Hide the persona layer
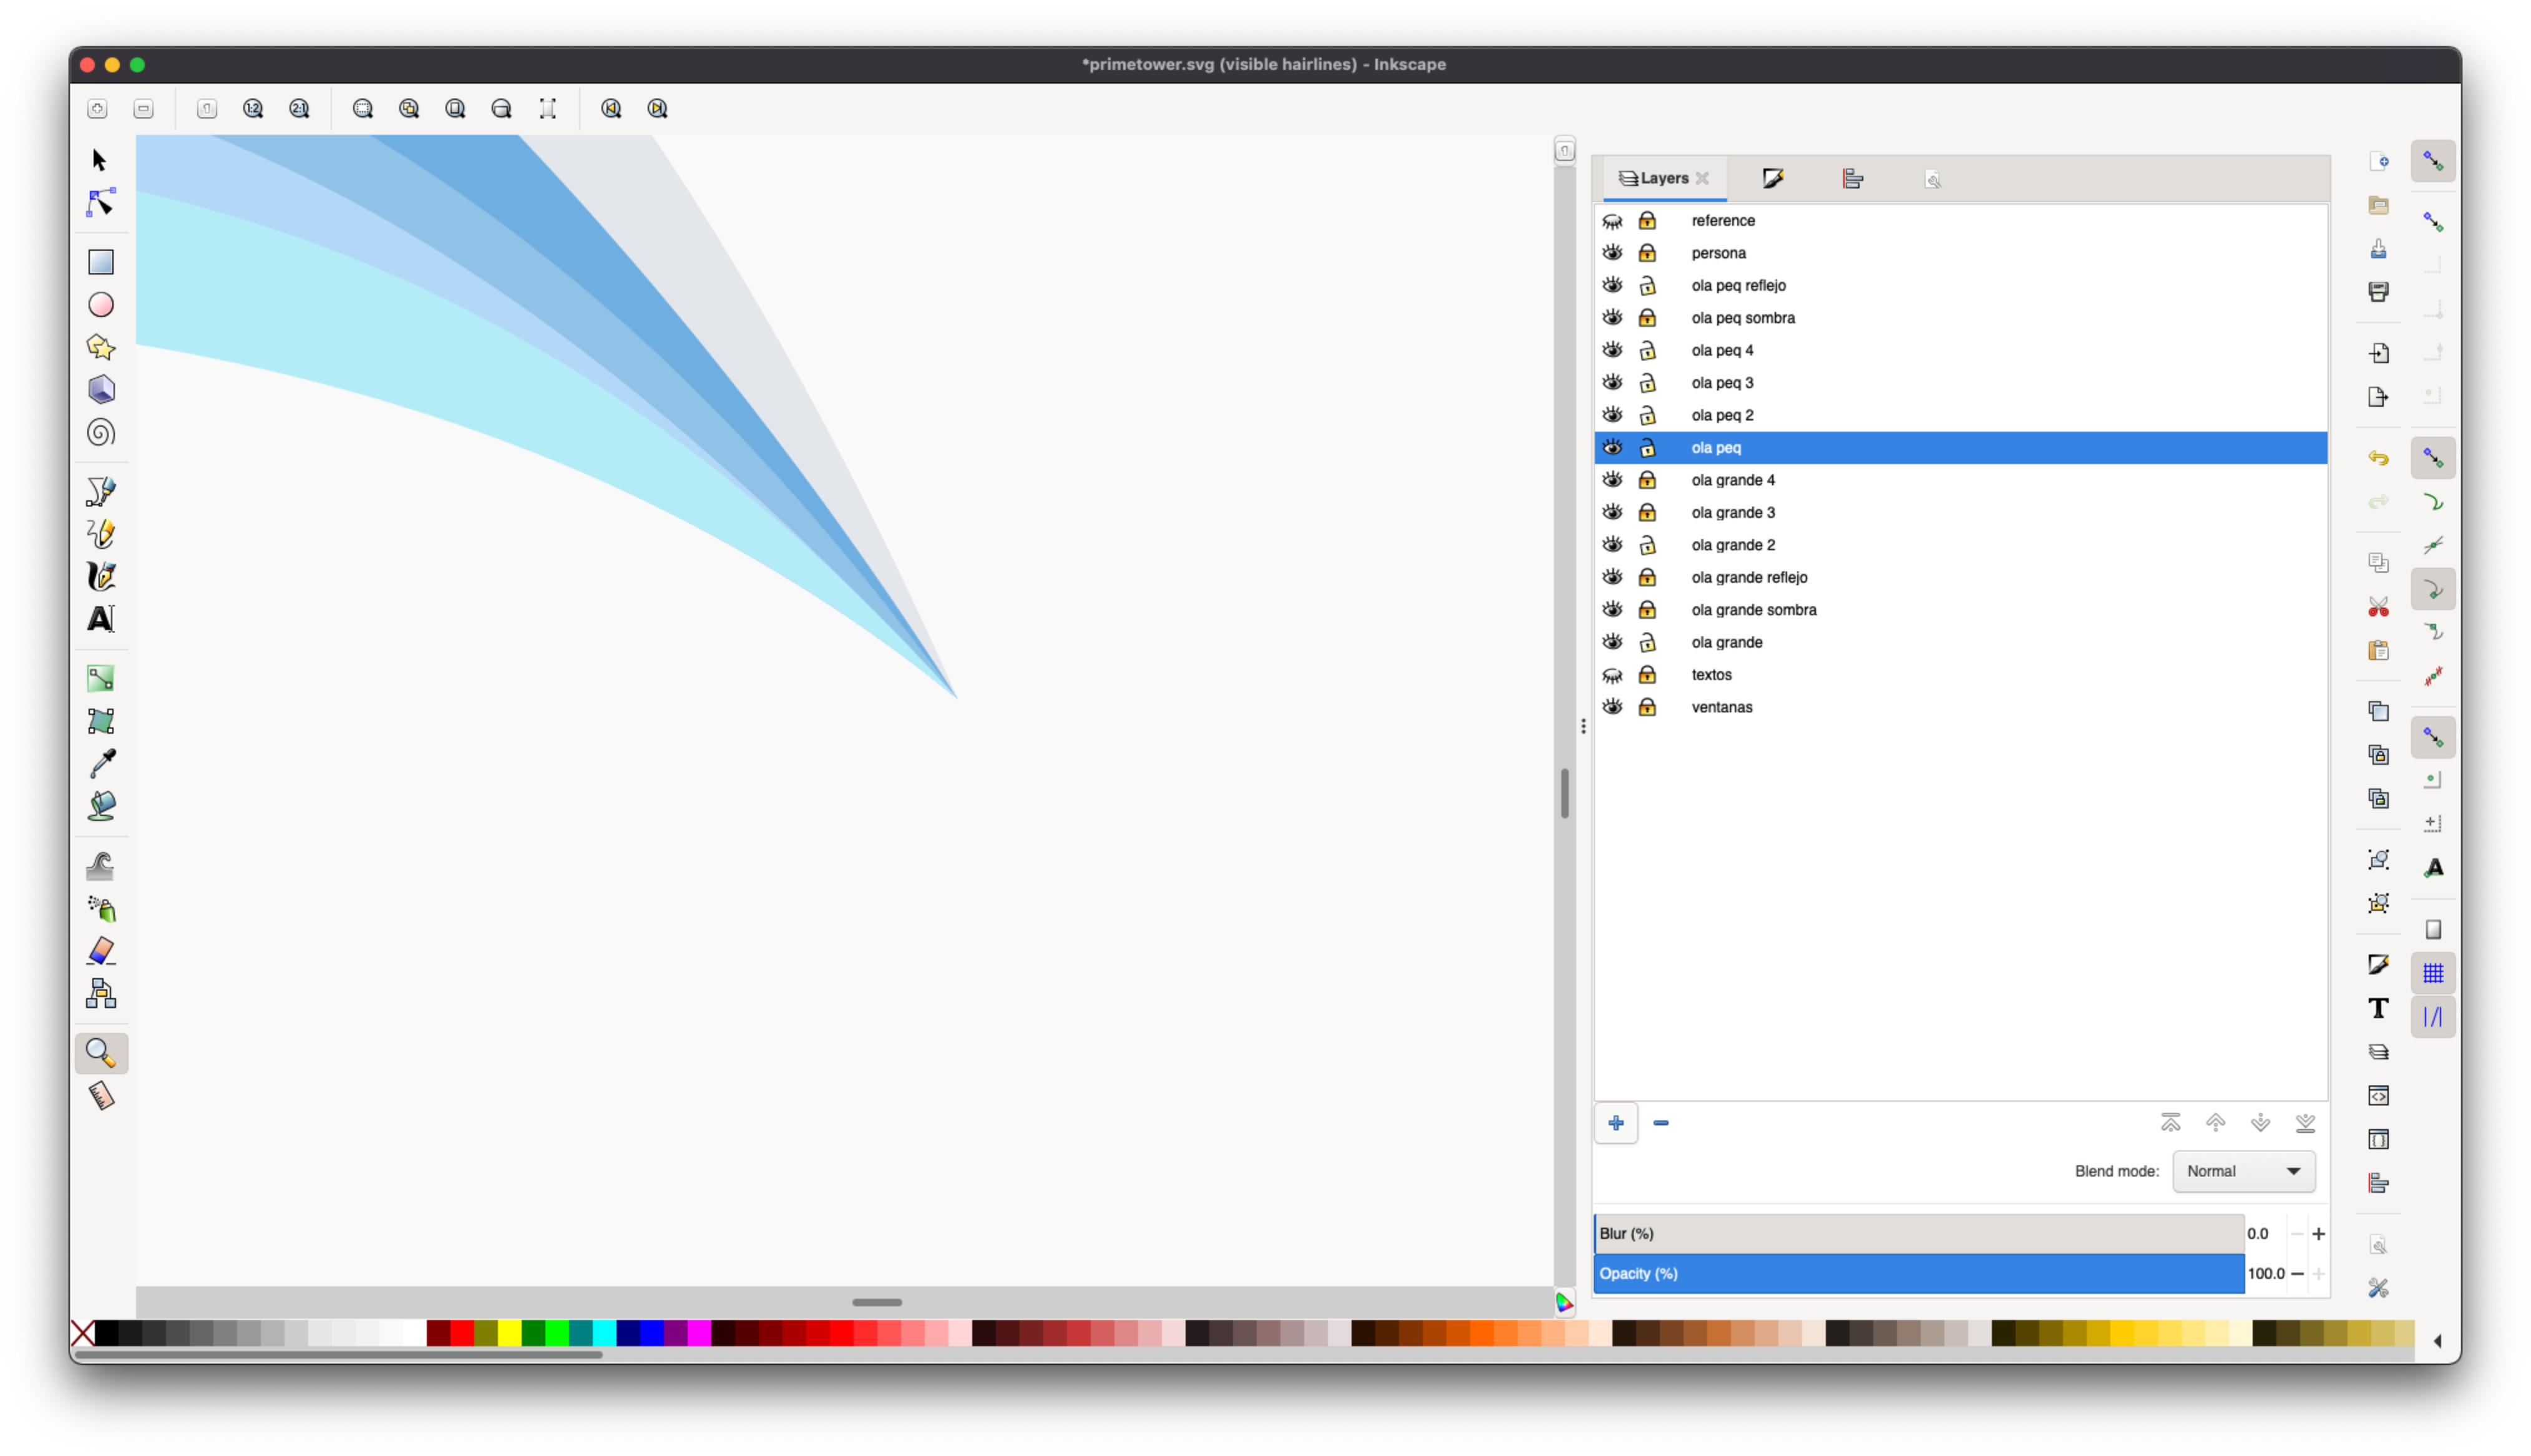This screenshot has height=1456, width=2531. [x=1612, y=253]
